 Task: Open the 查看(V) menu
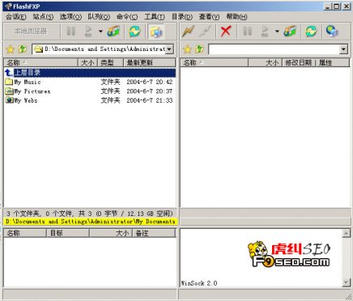pos(209,17)
